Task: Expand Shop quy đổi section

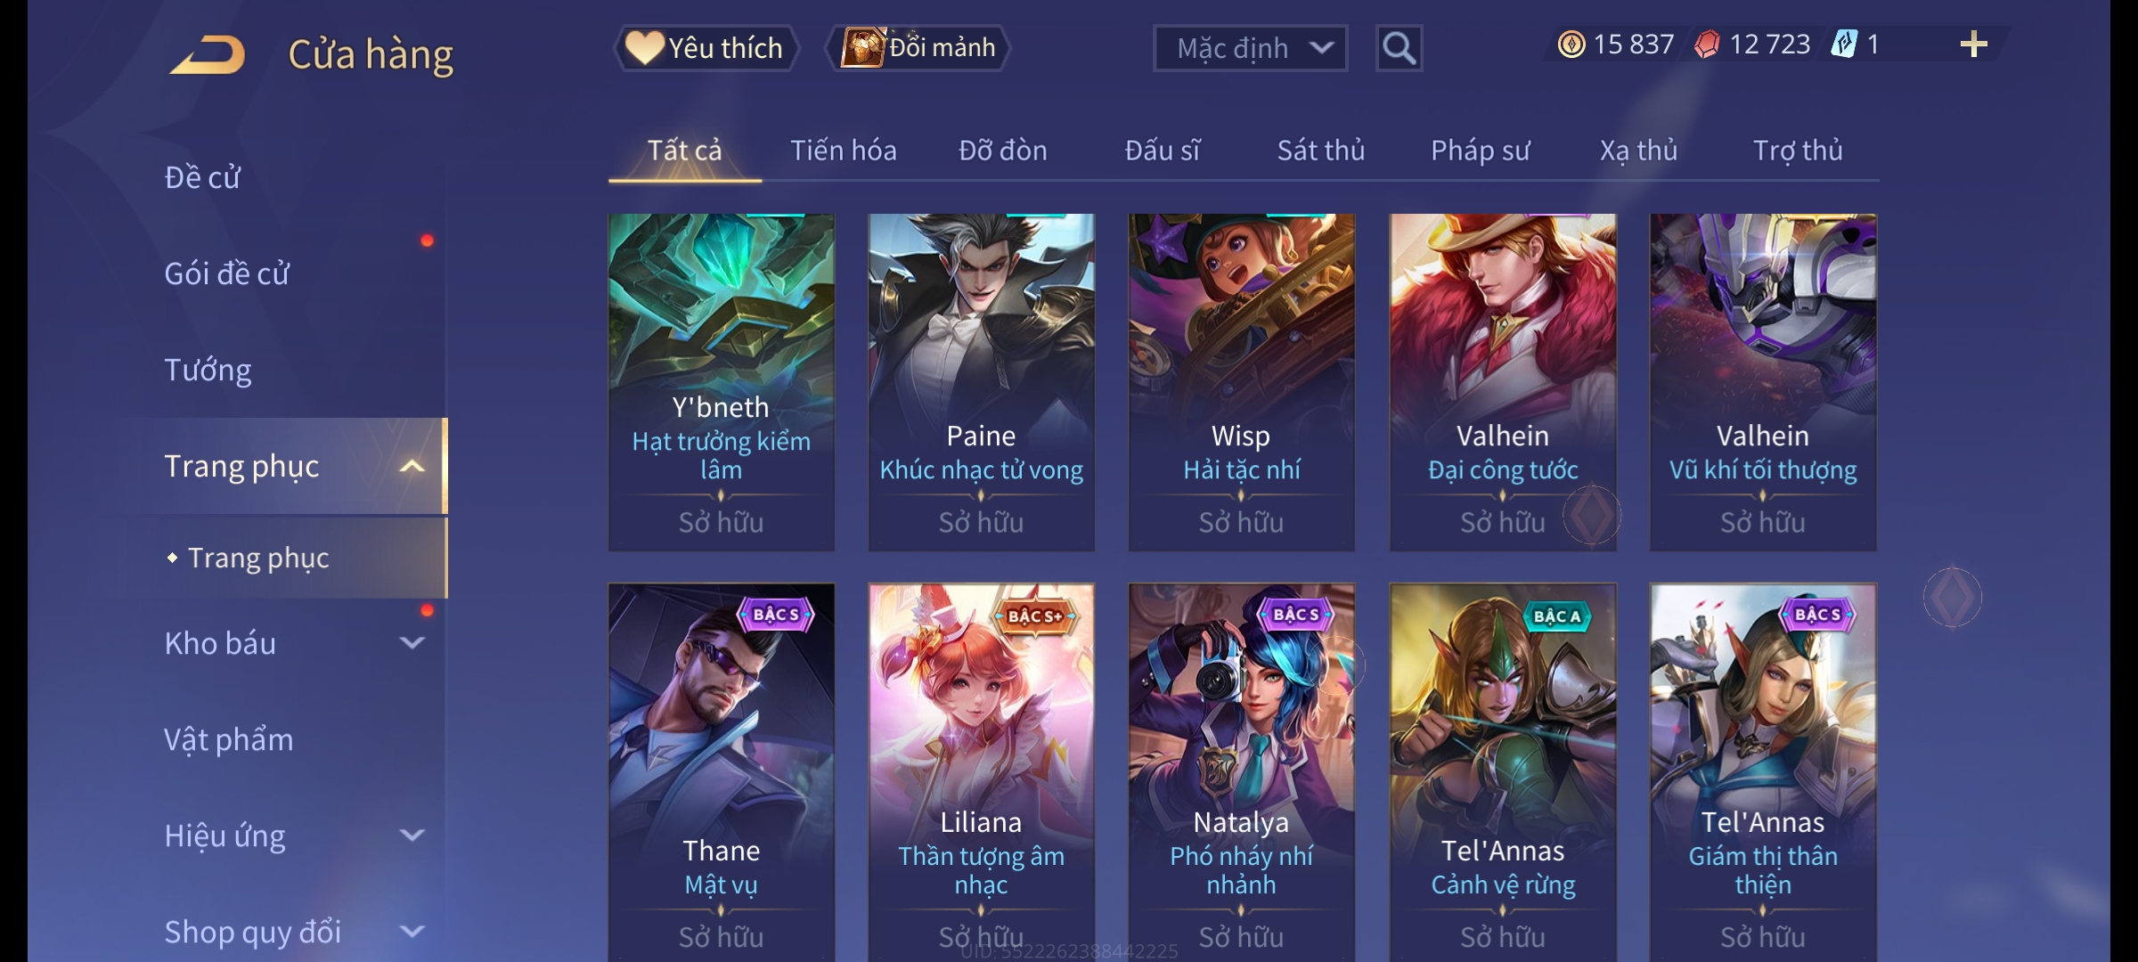Action: (412, 932)
